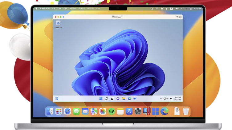Open Finder from the Dock

[x=50, y=111]
